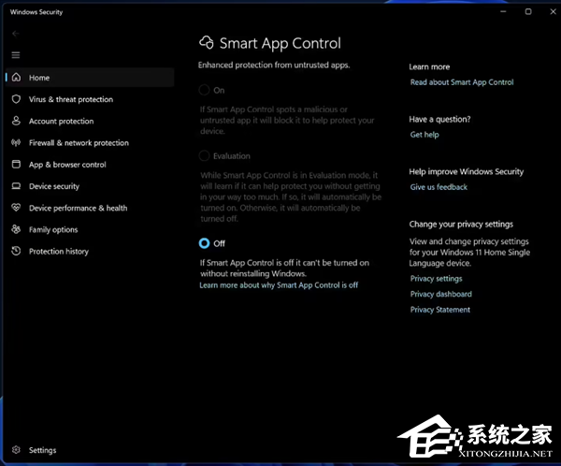This screenshot has height=466, width=561.
Task: Select the Evaluation radio button
Action: coord(204,156)
